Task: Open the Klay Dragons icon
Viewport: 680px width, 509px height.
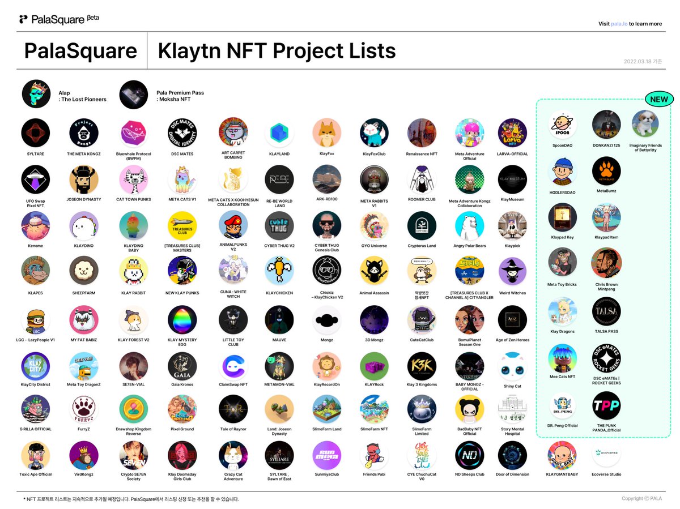Action: pyautogui.click(x=563, y=312)
